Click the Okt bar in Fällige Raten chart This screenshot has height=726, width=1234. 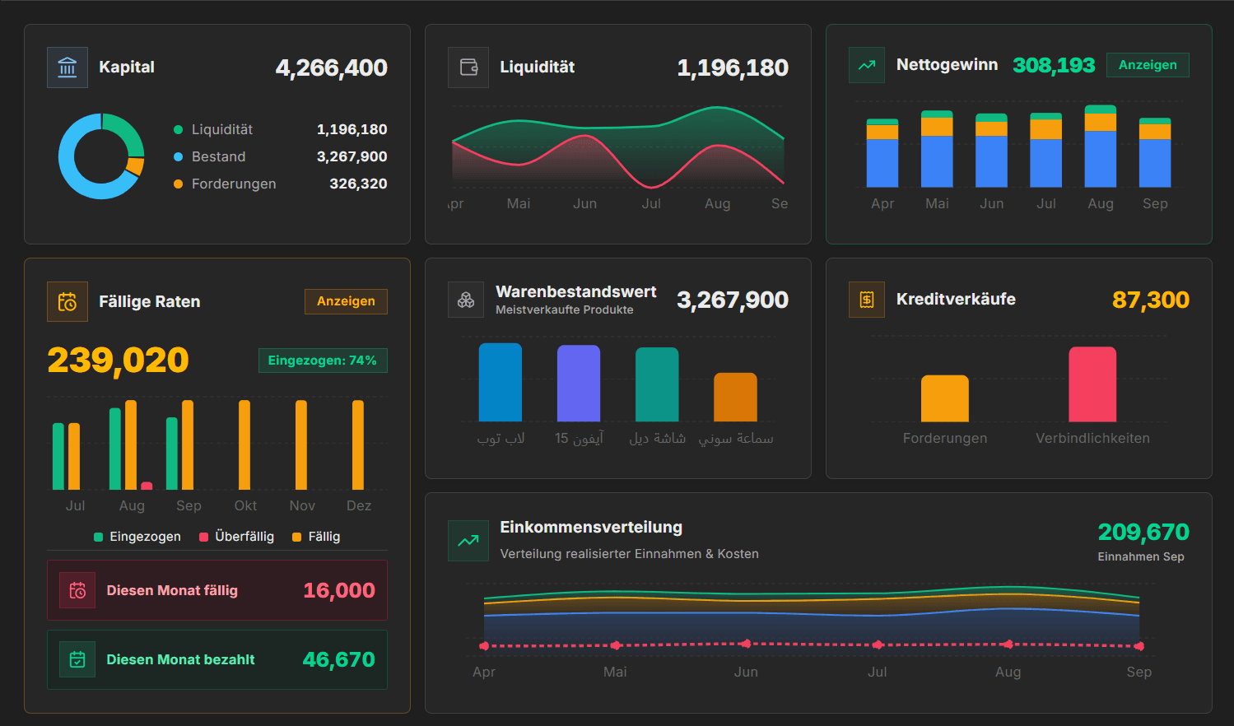[x=244, y=445]
